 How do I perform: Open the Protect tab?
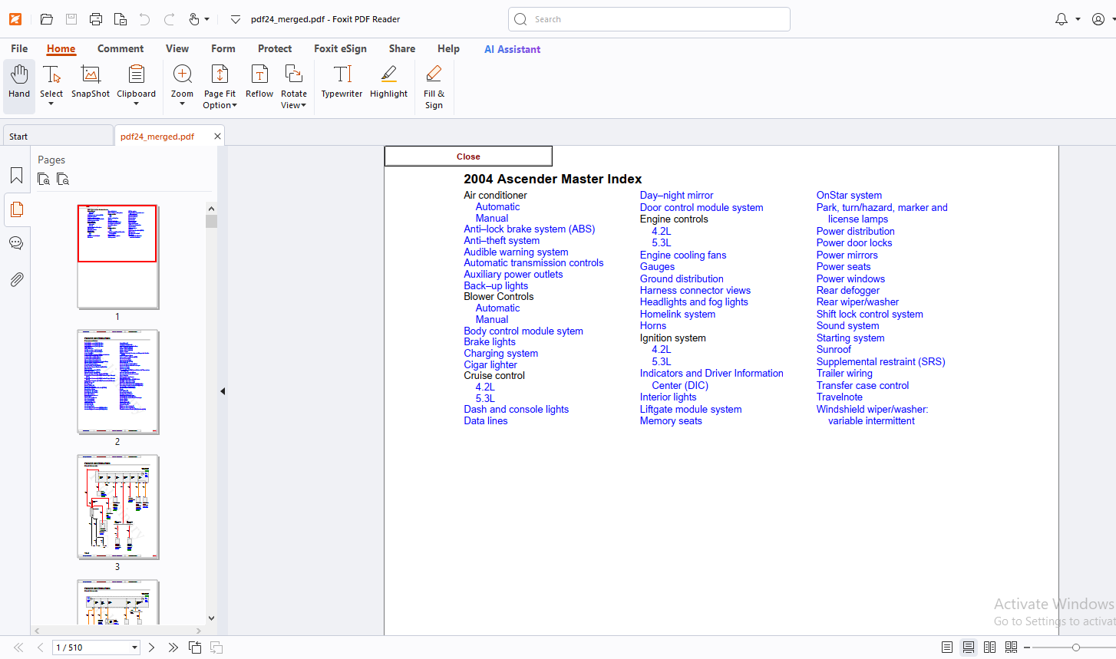[x=275, y=48]
